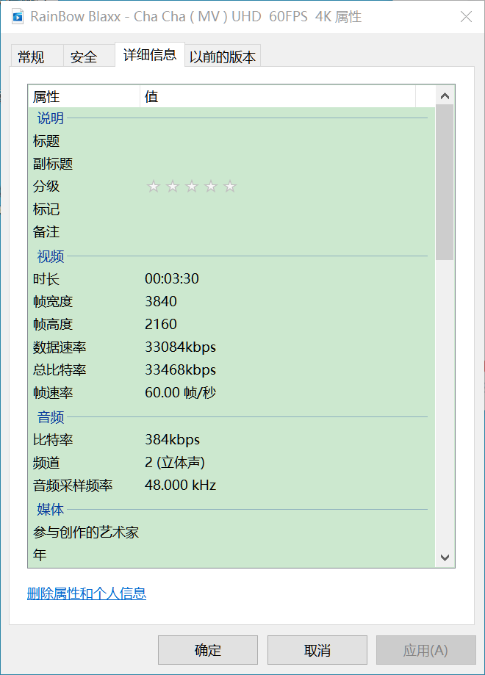
Task: Switch to the 常规 tab
Action: (x=37, y=57)
